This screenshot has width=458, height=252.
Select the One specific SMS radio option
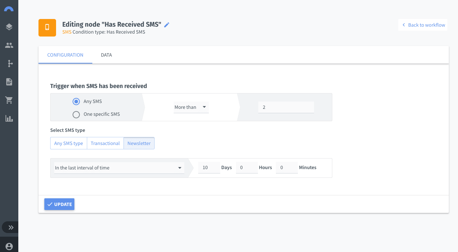[76, 114]
